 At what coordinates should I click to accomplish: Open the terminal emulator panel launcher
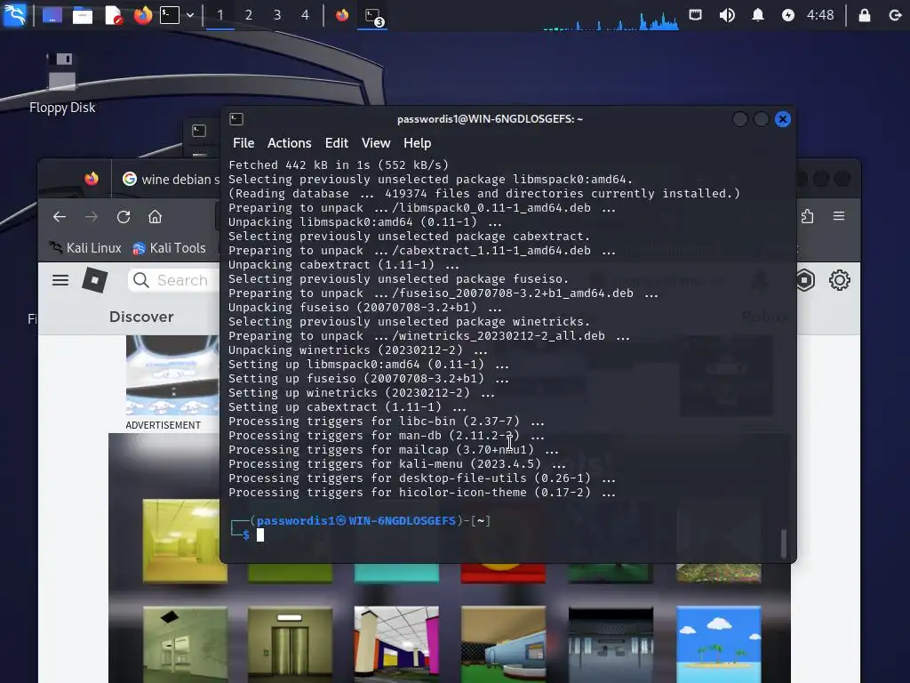point(170,15)
